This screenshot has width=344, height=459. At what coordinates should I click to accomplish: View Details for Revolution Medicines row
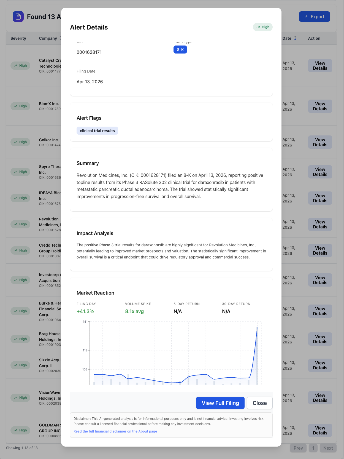tap(320, 224)
